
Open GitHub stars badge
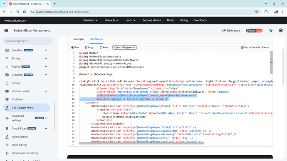pyautogui.click(x=254, y=31)
